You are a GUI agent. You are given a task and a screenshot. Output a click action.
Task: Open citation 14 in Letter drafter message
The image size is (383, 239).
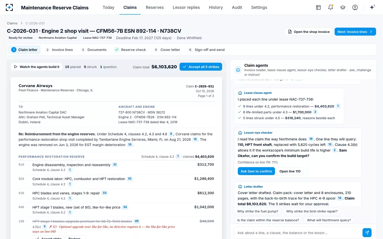340,198
